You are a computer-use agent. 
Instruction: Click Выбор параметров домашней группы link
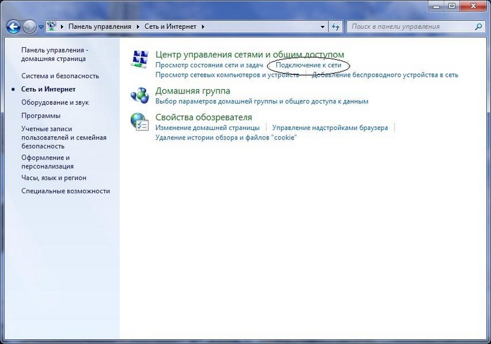(x=262, y=101)
